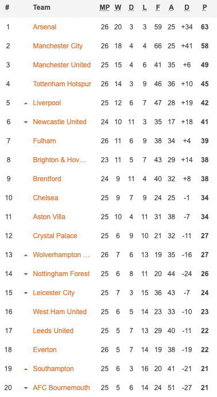Click the green up arrow beside Southampton
This screenshot has height=397, width=217.
[x=25, y=369]
